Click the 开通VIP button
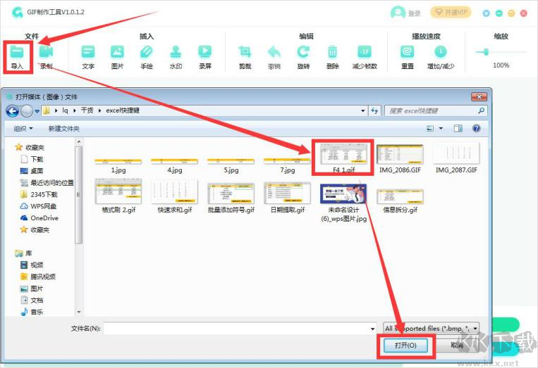 pyautogui.click(x=451, y=13)
